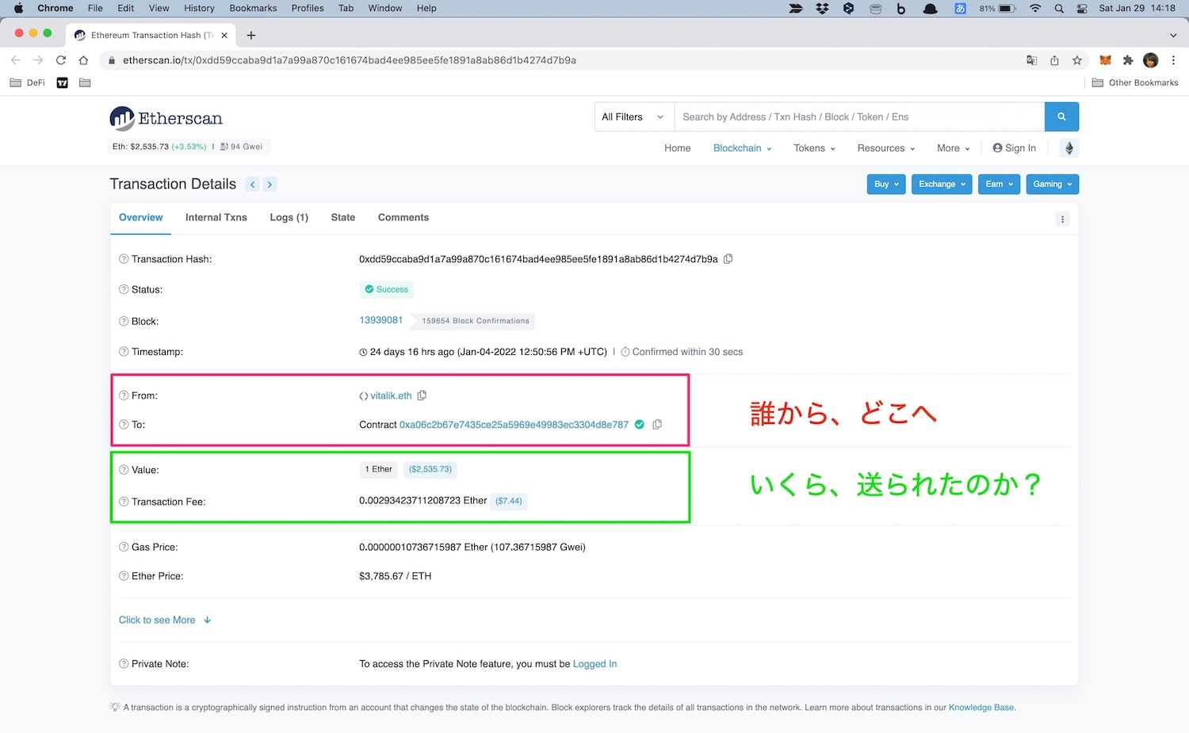Go to next transaction chevron arrow
1189x733 pixels.
[270, 185]
